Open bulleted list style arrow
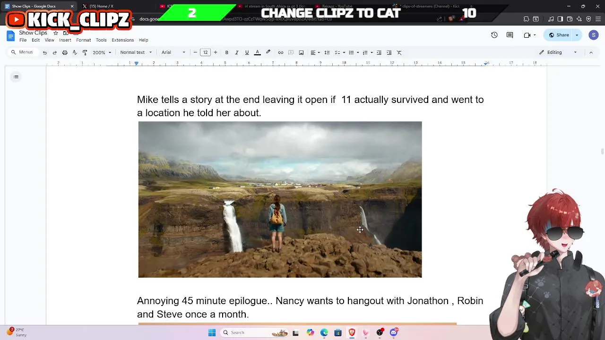Image resolution: width=605 pixels, height=340 pixels. (358, 52)
